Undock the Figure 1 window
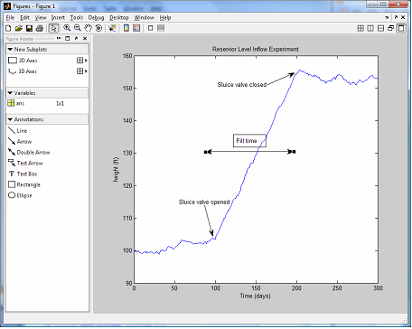 pos(396,17)
